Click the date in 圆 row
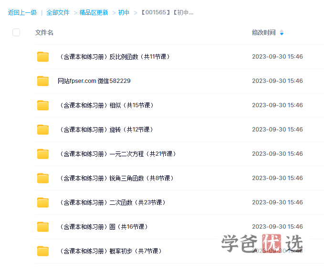This screenshot has width=324, height=272. (277, 227)
